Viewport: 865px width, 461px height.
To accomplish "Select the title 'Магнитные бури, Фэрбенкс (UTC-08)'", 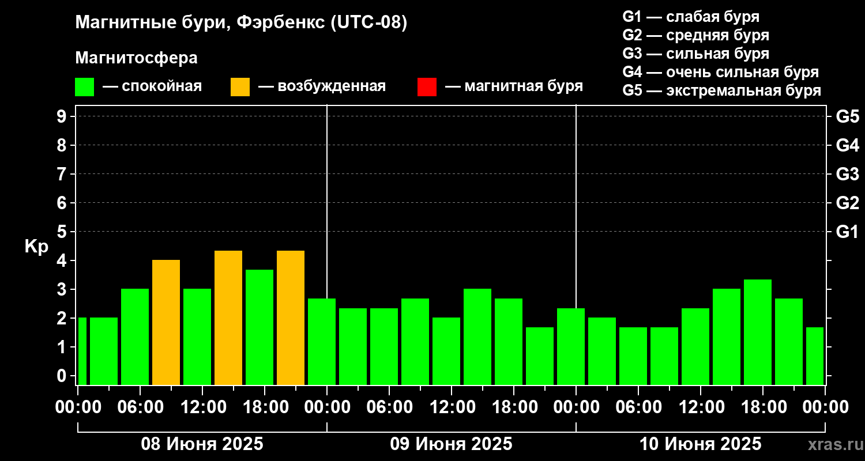I will click(x=242, y=23).
